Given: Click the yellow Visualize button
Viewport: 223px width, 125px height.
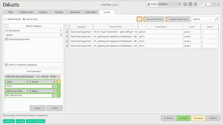Looking at the screenshot, I should pyautogui.click(x=198, y=118).
